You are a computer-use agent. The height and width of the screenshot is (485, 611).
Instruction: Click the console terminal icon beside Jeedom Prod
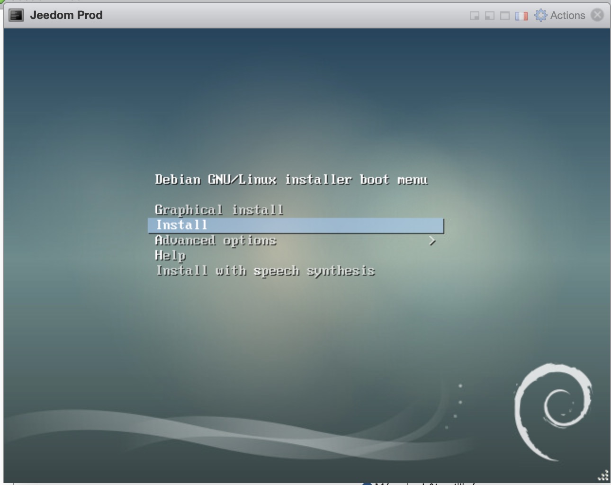coord(16,15)
